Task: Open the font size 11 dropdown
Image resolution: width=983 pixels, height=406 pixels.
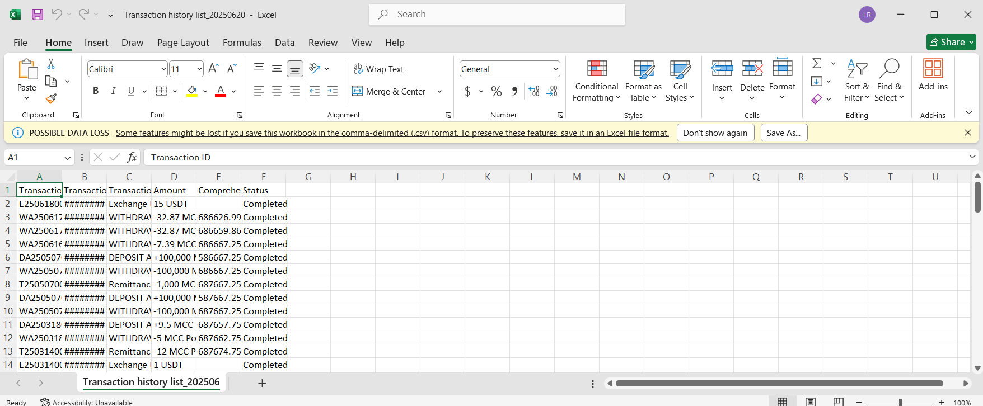Action: 199,69
